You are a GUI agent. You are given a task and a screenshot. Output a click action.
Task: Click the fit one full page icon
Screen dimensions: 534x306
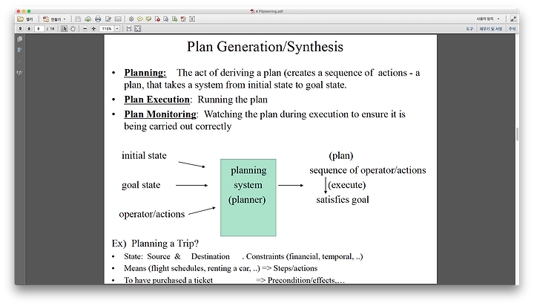click(138, 29)
